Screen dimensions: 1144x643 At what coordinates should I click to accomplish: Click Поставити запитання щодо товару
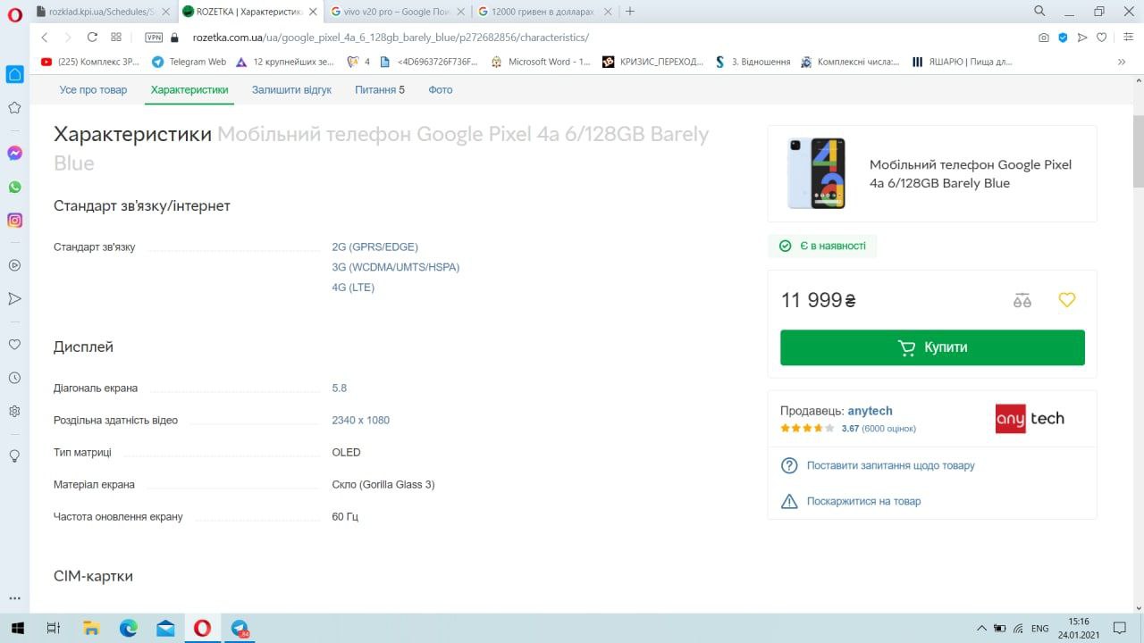pyautogui.click(x=890, y=466)
